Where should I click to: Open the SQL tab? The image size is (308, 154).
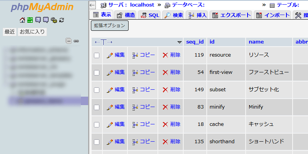150,15
